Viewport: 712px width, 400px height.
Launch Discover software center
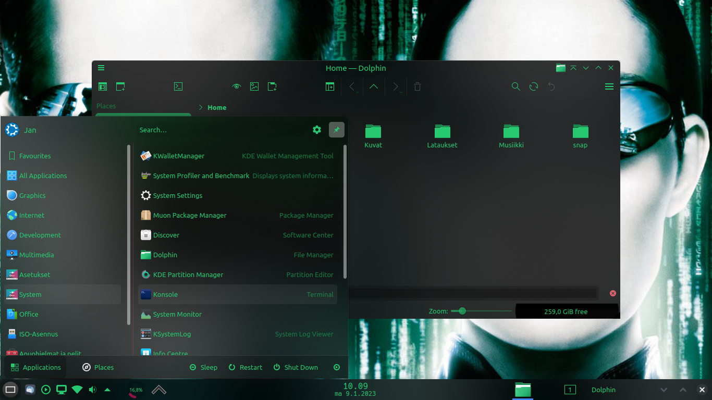pos(238,235)
